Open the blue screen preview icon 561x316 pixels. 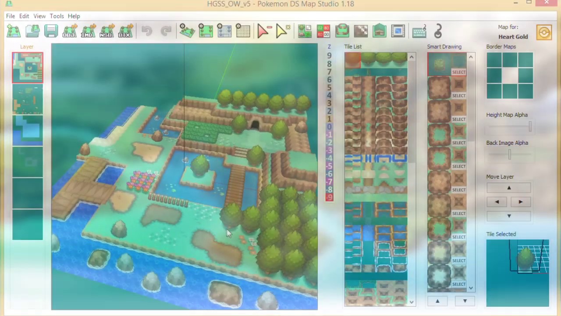pyautogui.click(x=398, y=31)
